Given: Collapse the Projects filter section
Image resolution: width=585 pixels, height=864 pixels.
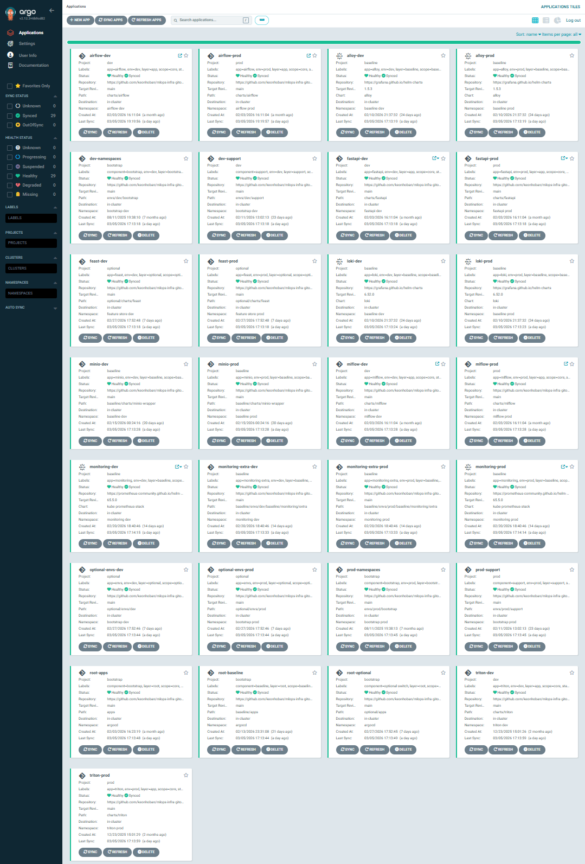Looking at the screenshot, I should [55, 233].
